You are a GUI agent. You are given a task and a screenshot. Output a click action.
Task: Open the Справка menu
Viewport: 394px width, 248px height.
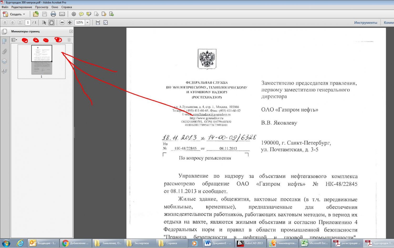(x=67, y=7)
